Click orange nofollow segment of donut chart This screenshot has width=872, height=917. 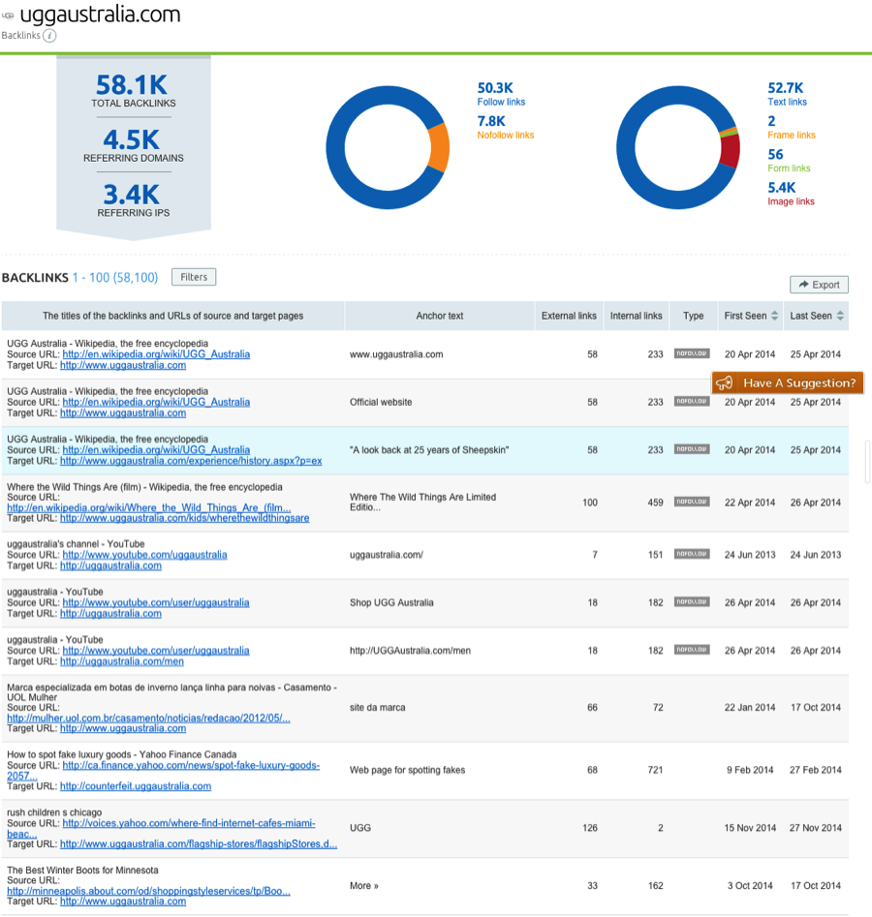click(x=440, y=147)
